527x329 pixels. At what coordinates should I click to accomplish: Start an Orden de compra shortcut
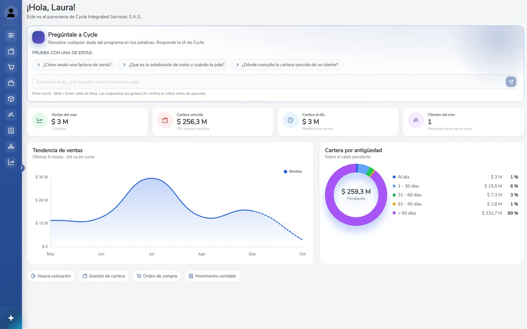(x=157, y=276)
